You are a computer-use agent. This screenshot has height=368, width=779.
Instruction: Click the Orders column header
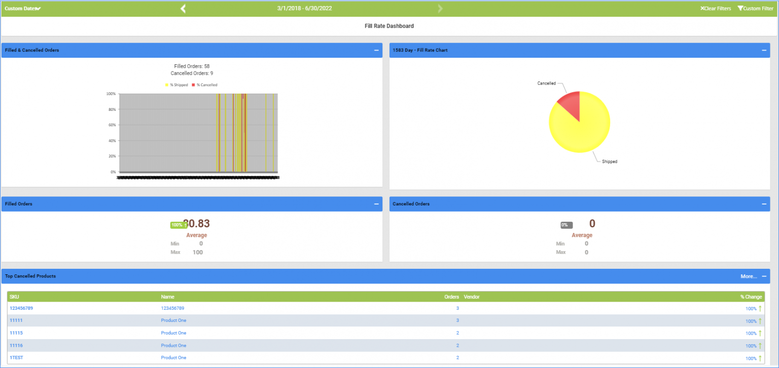click(x=451, y=297)
